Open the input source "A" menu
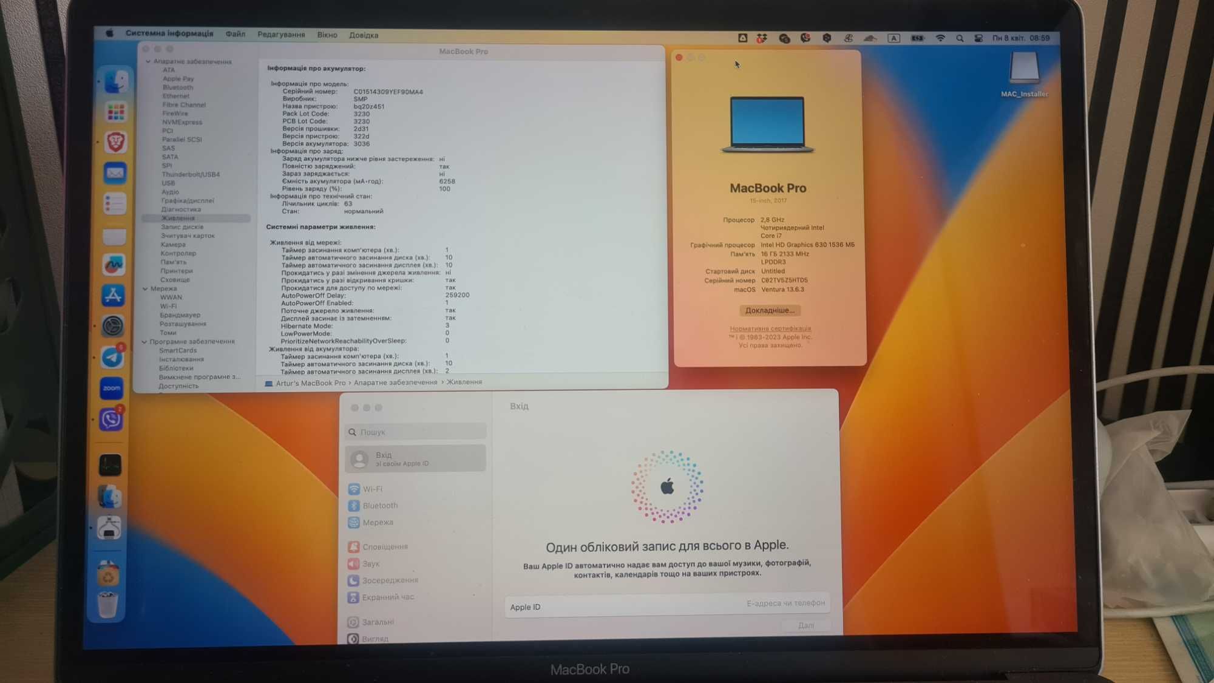 [x=894, y=38]
